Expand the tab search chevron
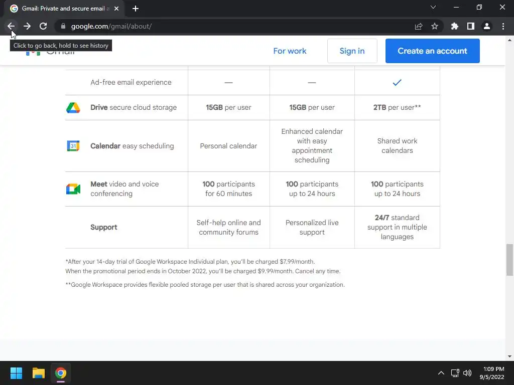The width and height of the screenshot is (514, 385). 433,8
